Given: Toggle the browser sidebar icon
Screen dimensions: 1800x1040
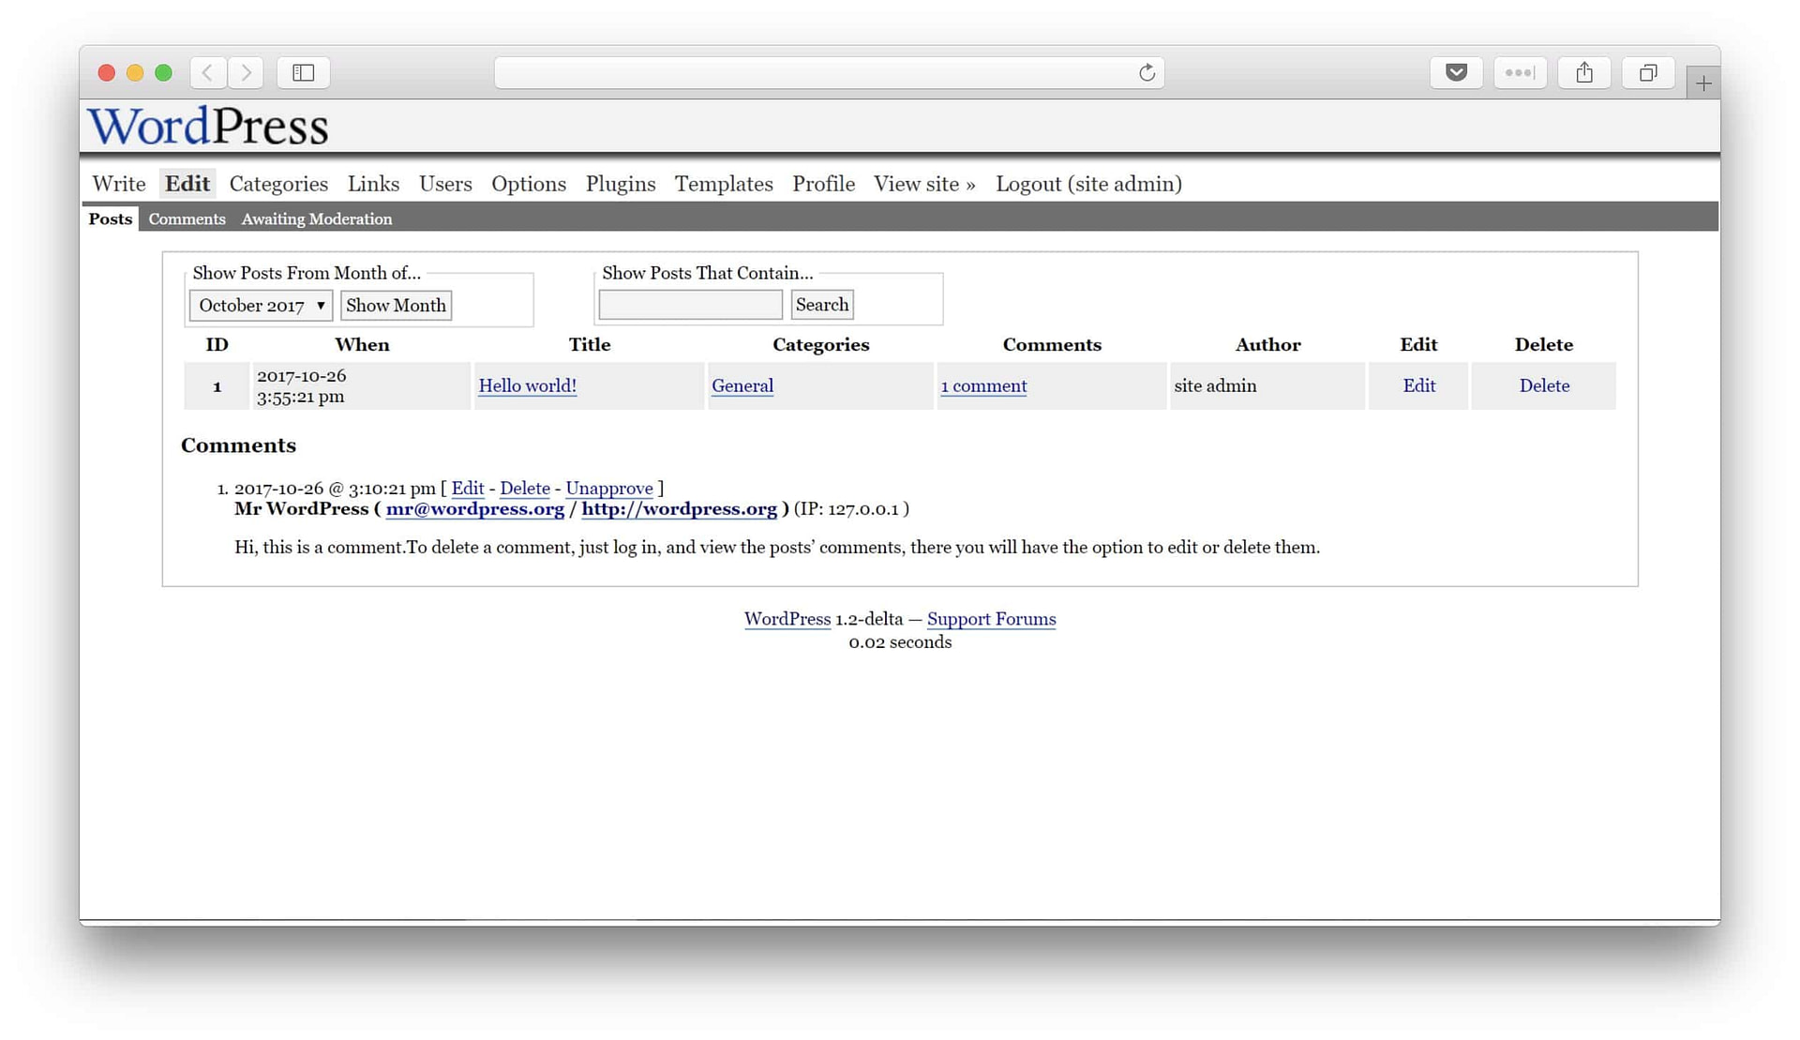Looking at the screenshot, I should pyautogui.click(x=303, y=72).
